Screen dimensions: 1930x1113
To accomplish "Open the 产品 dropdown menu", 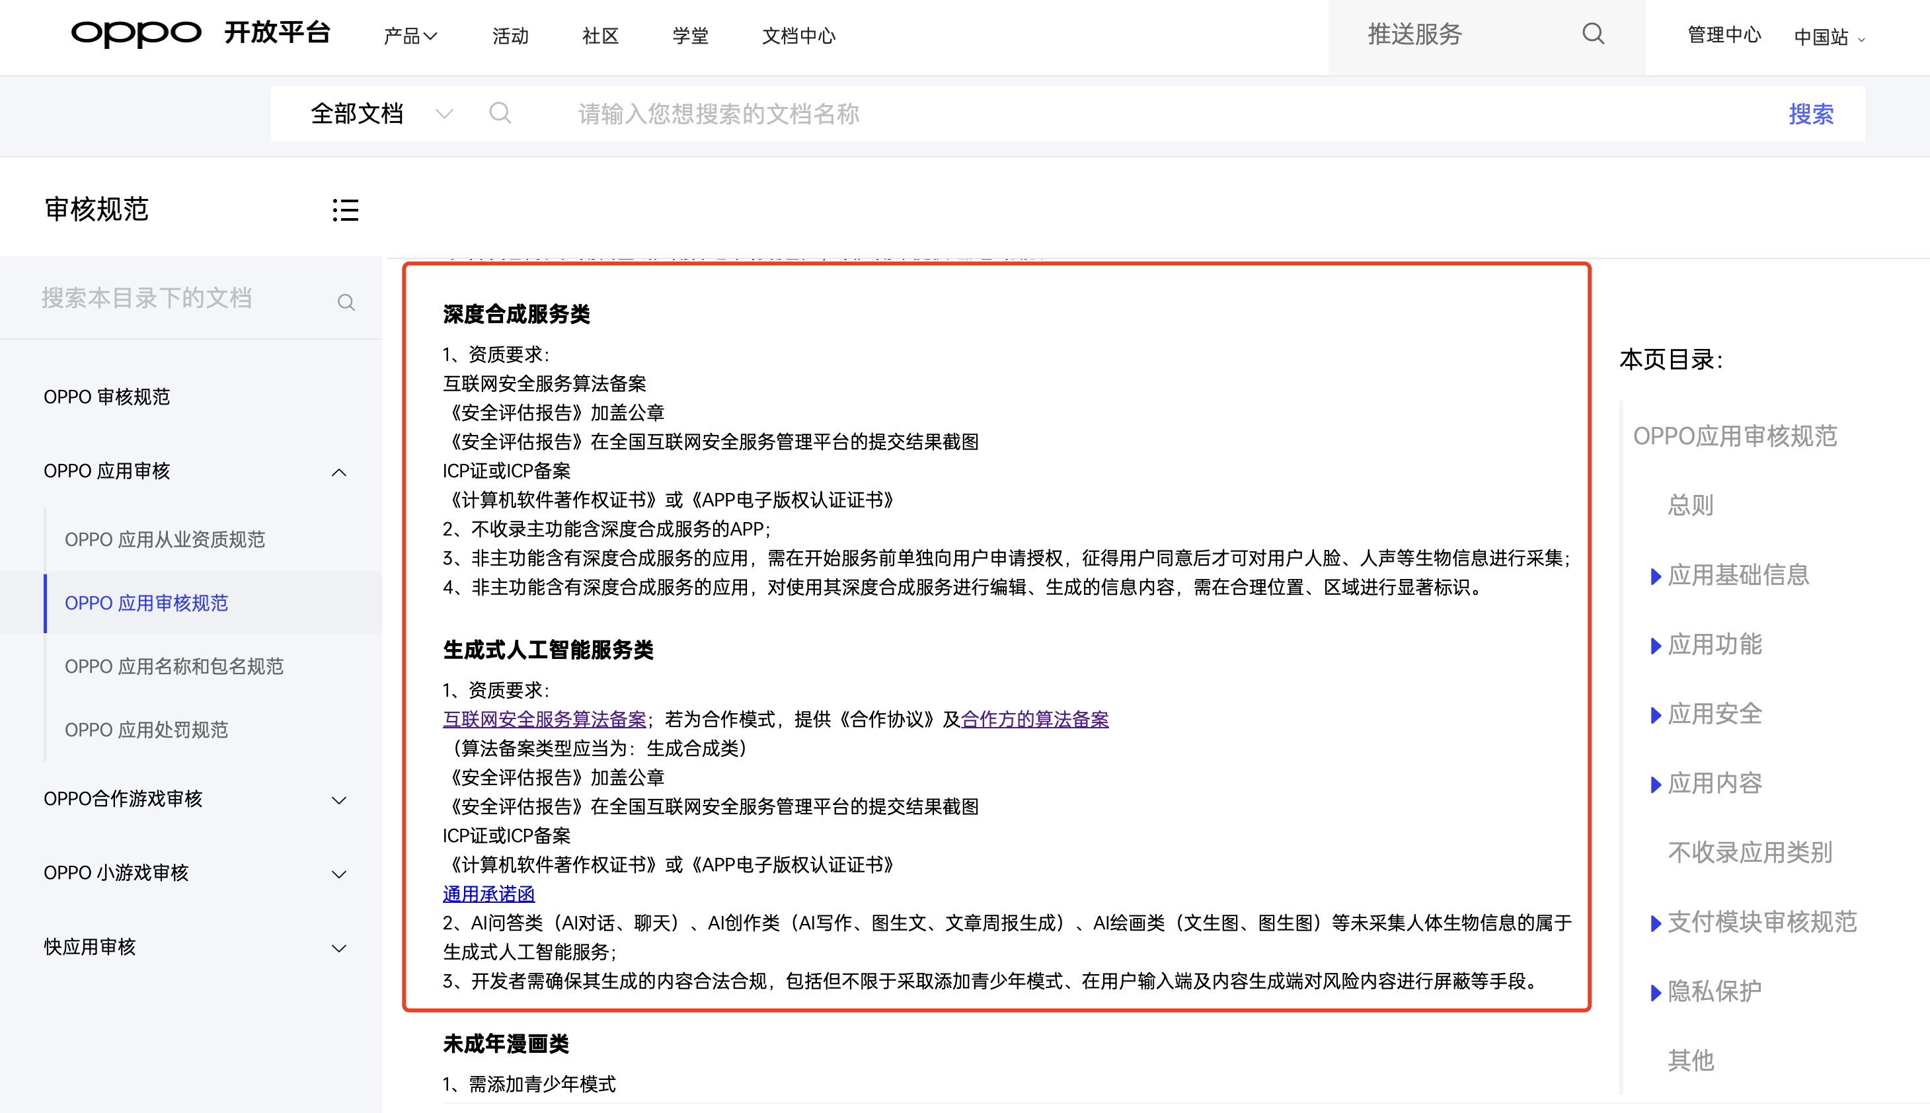I will [x=410, y=36].
